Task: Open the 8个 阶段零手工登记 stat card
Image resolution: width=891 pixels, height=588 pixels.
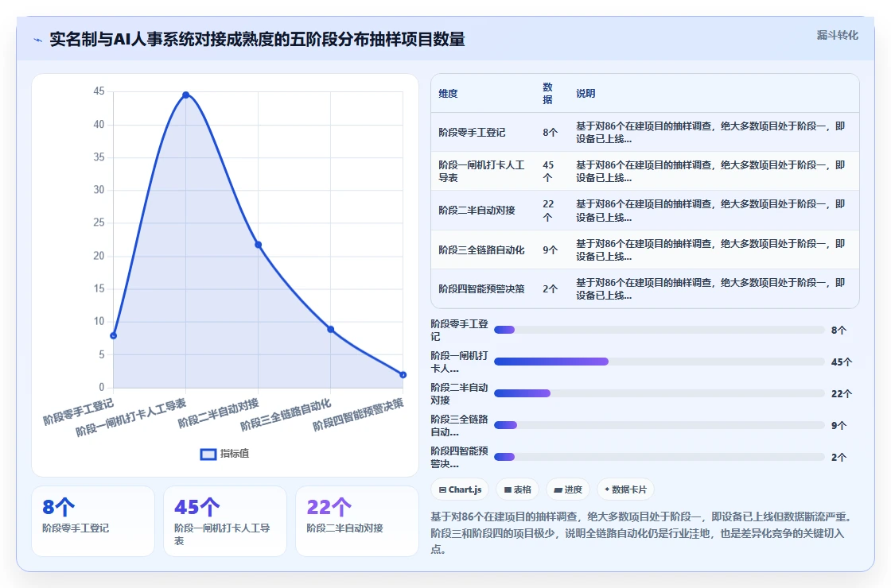Action: pos(93,521)
